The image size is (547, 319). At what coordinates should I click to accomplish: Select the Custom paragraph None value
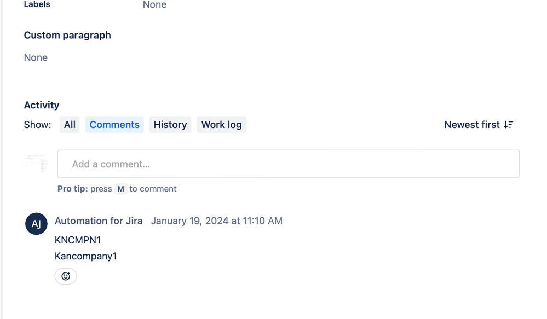point(35,57)
